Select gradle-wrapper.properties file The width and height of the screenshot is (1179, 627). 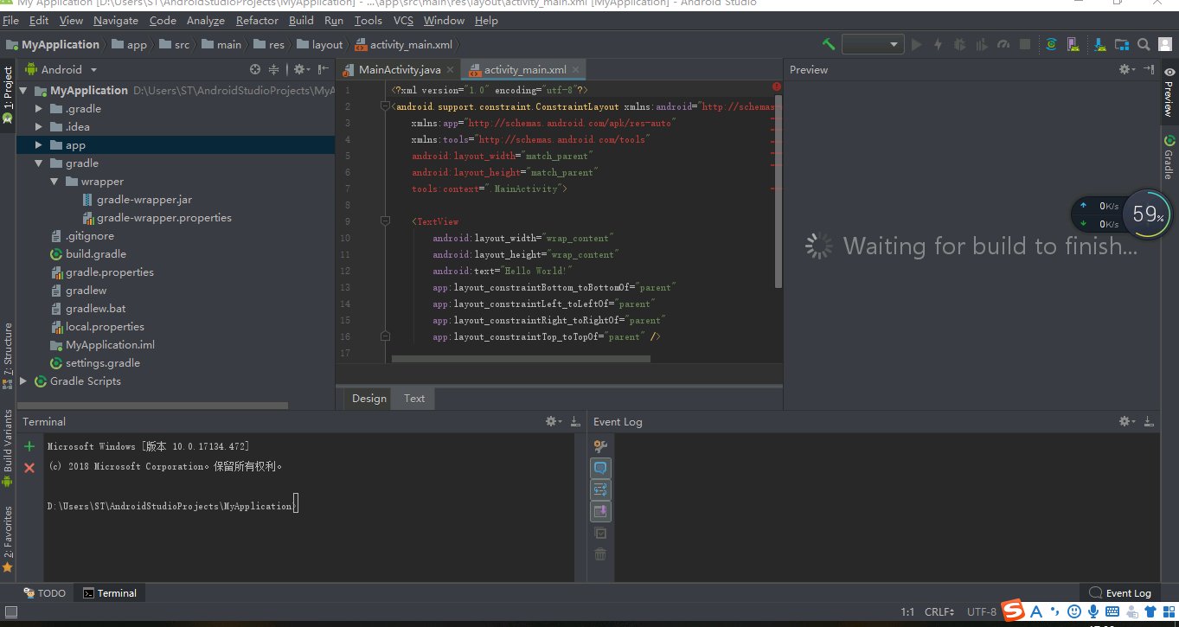click(x=157, y=217)
